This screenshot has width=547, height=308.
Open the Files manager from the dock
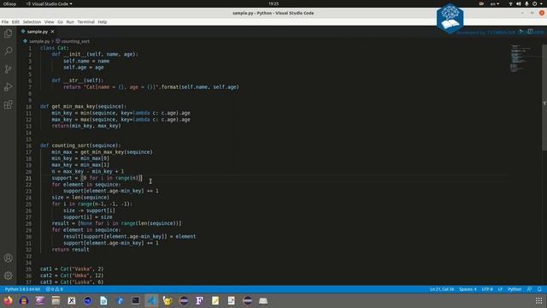[56, 300]
